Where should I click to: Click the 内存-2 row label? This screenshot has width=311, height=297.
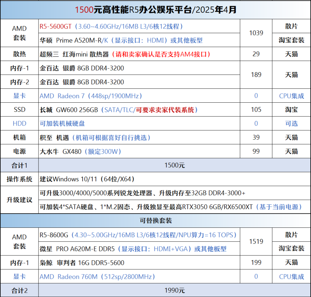point(19,82)
